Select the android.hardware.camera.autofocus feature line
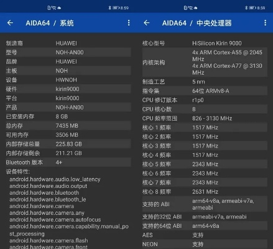This screenshot has height=249, width=273. tap(55, 220)
